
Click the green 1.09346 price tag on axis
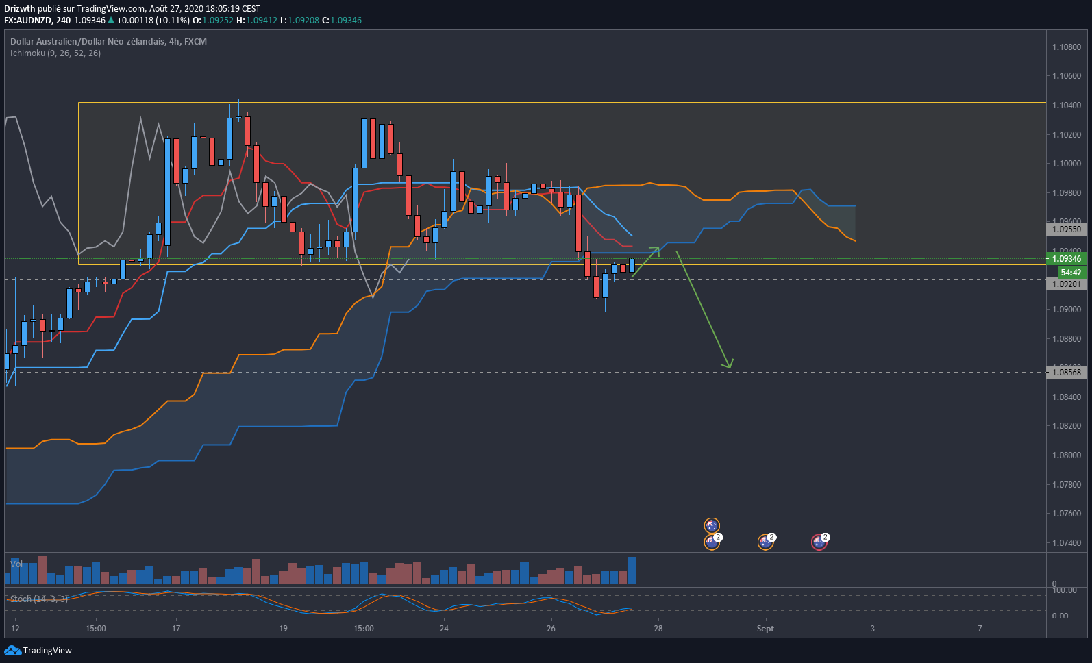(1067, 259)
